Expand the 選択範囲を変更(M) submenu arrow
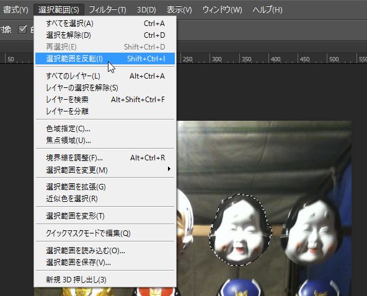The image size is (367, 296). (x=169, y=169)
